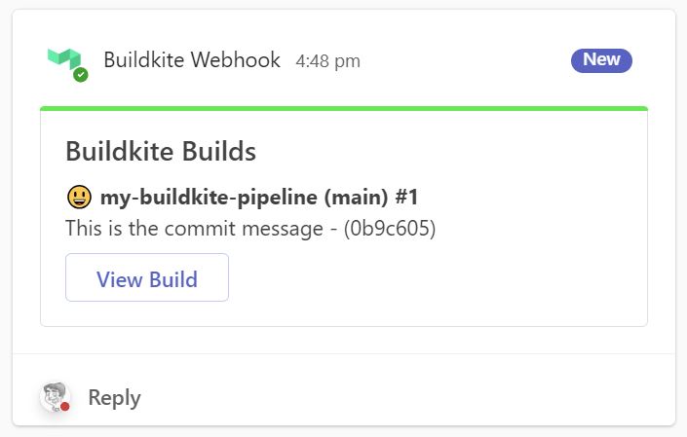Click the user profile avatar beside Reply
Screen dimensions: 687x437
[x=55, y=397]
